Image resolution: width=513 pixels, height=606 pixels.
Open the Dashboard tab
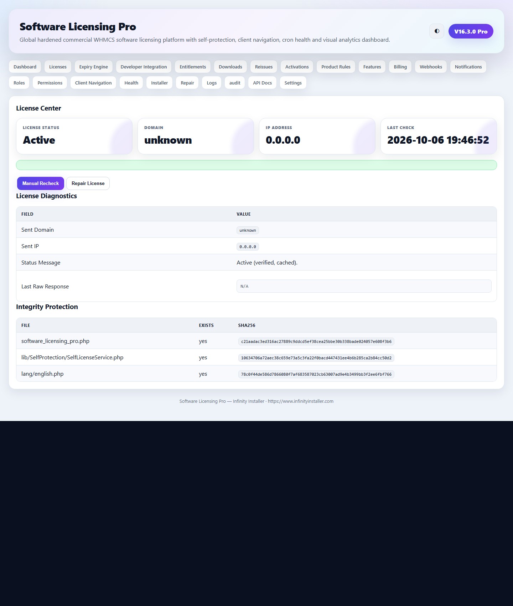pos(25,67)
